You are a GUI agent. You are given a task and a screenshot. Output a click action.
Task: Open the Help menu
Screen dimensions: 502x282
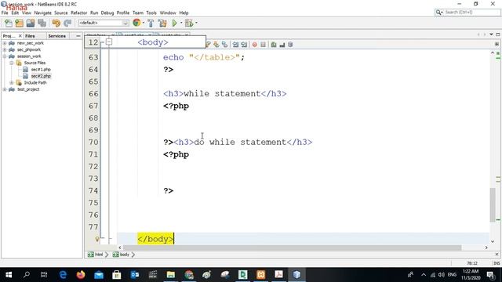pyautogui.click(x=184, y=13)
